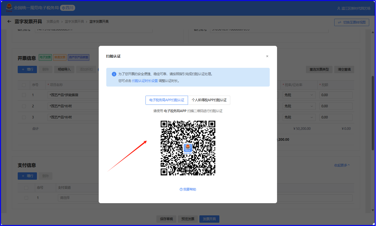The width and height of the screenshot is (376, 226).
Task: Click the 自产农产品销售 tag
Action: tap(79, 57)
